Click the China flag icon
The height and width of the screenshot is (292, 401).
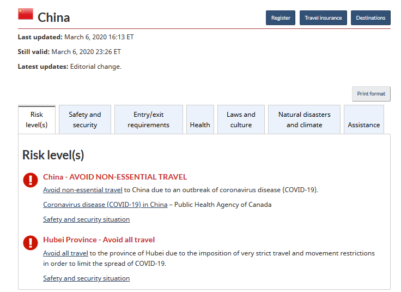[x=25, y=14]
